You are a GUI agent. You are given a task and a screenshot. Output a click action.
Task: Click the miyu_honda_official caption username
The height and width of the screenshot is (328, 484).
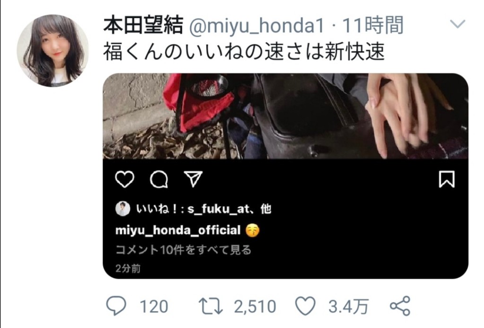pos(178,230)
